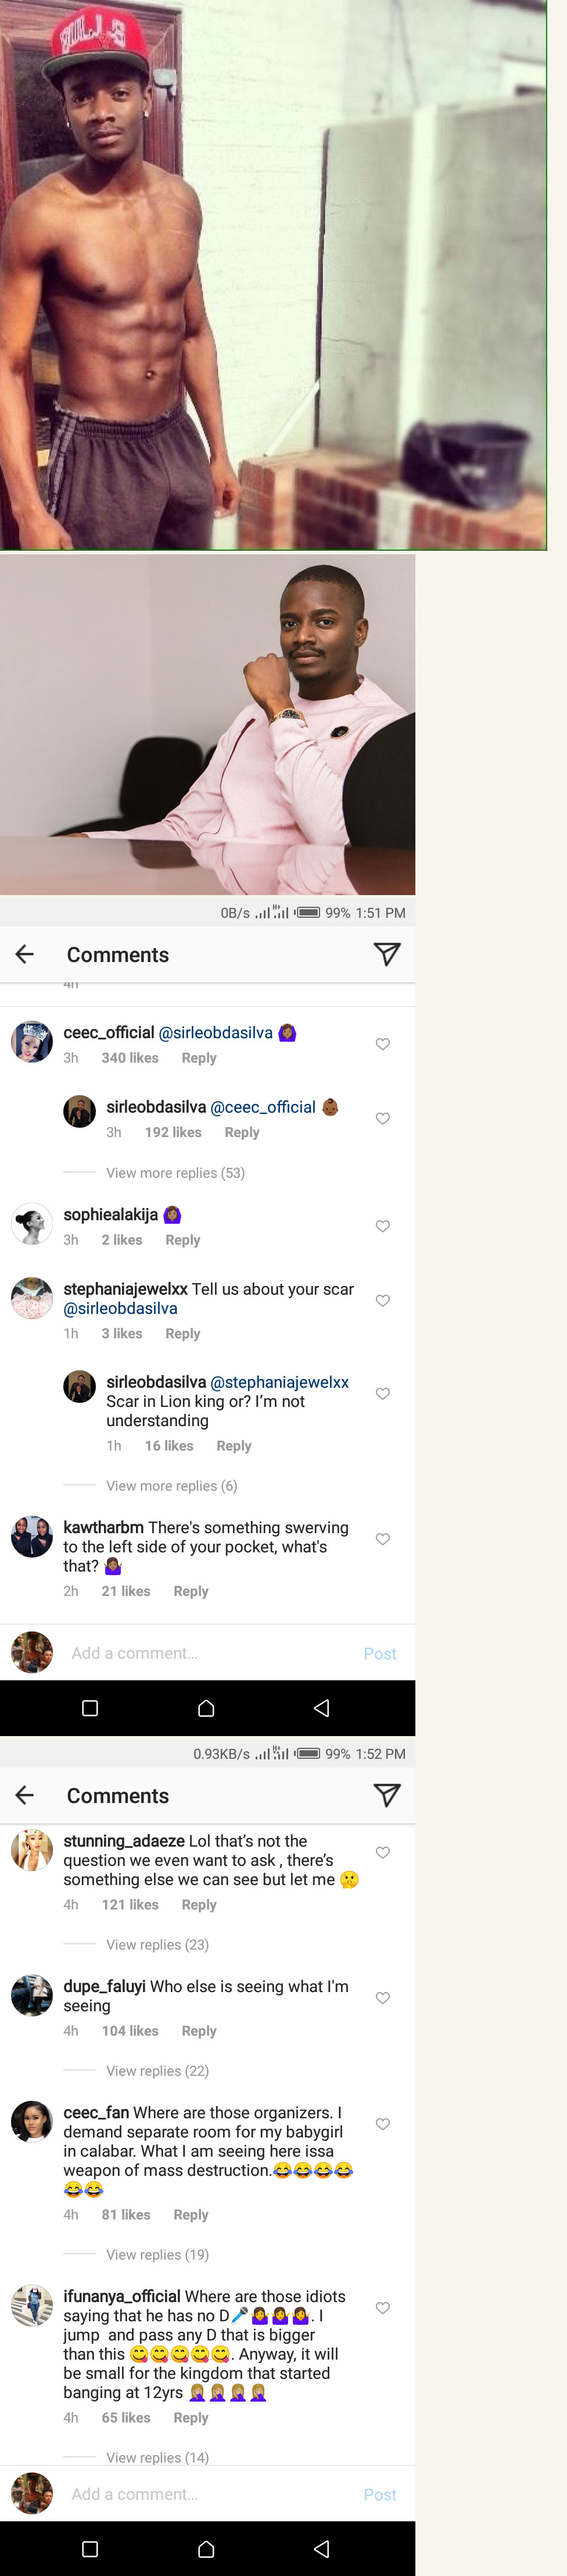Expand View more replies (6)

click(x=172, y=1485)
